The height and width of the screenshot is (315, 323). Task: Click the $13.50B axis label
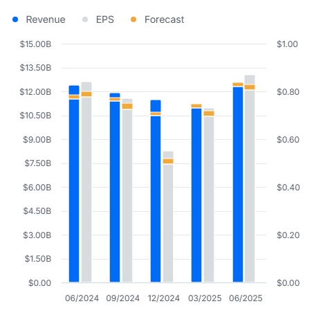tap(35, 68)
